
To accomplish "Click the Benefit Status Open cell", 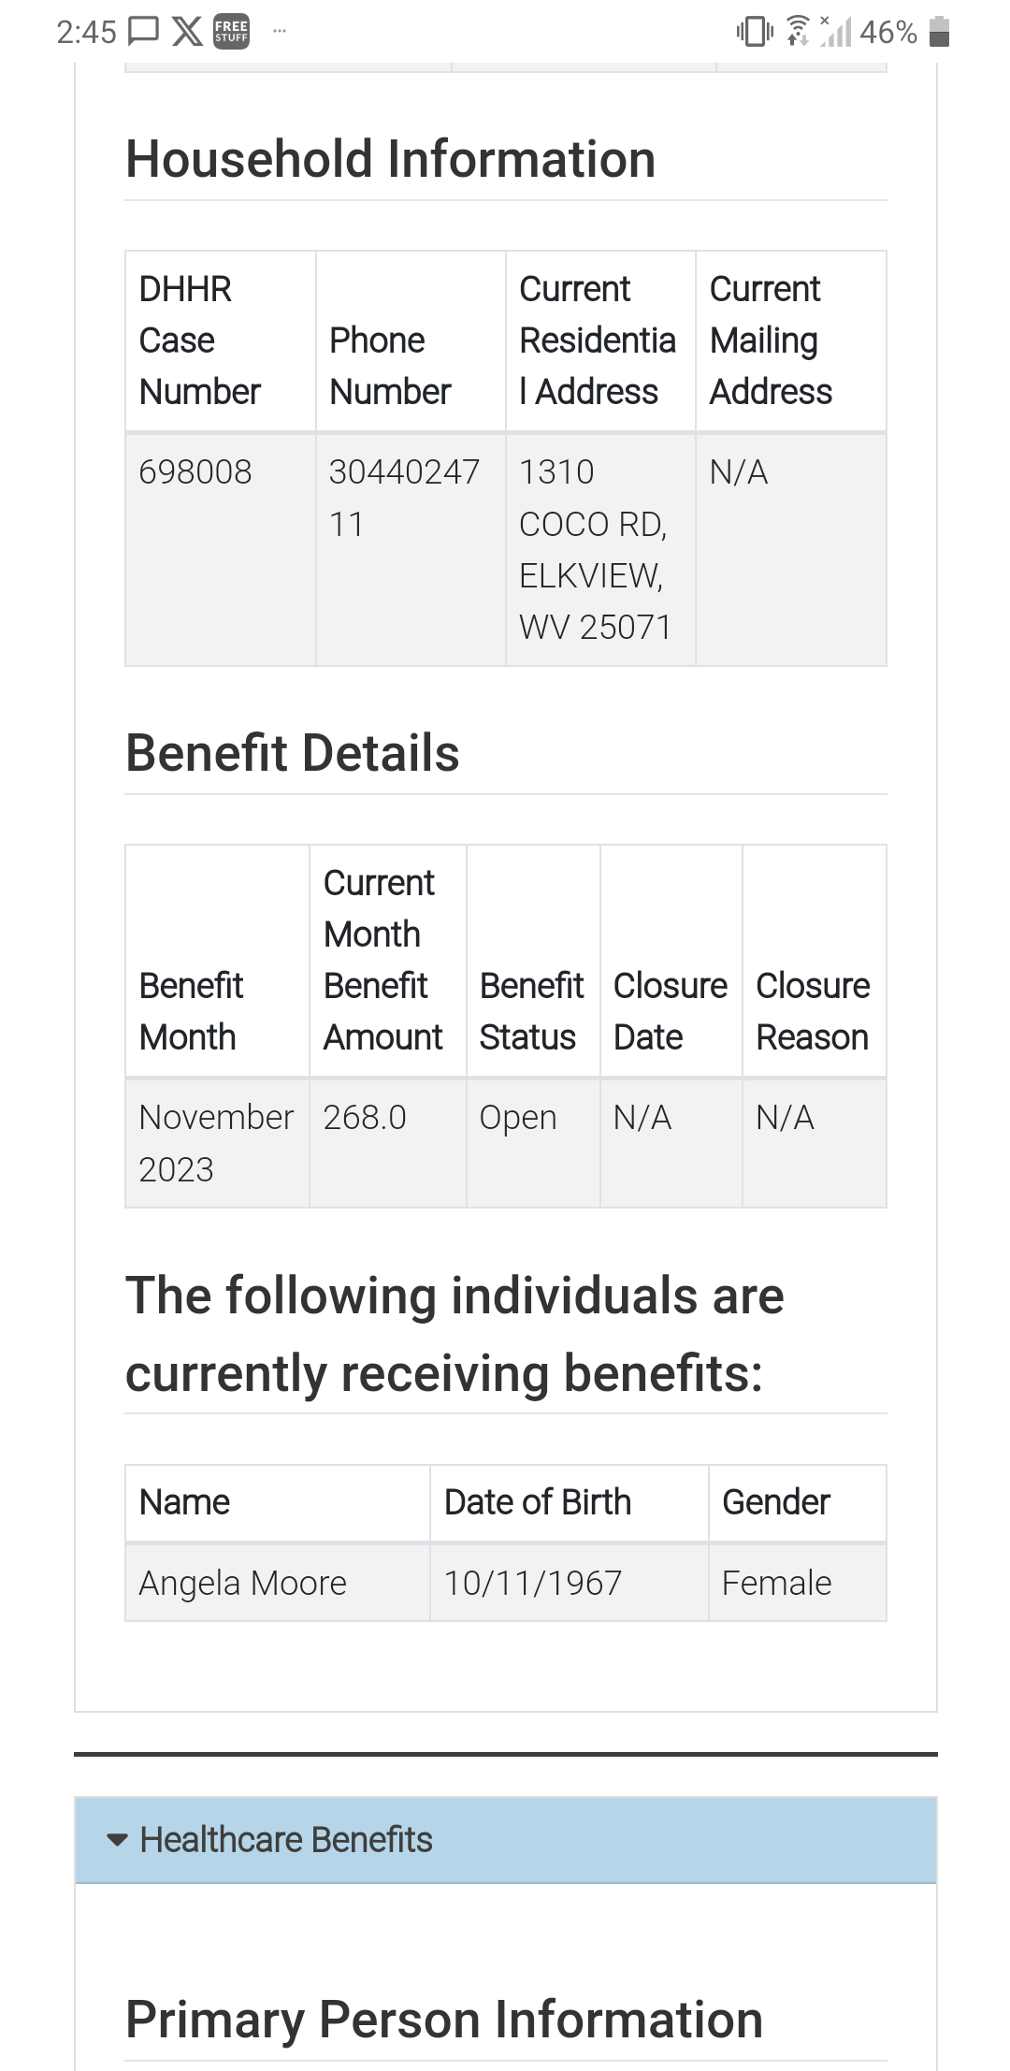I will tap(533, 1142).
